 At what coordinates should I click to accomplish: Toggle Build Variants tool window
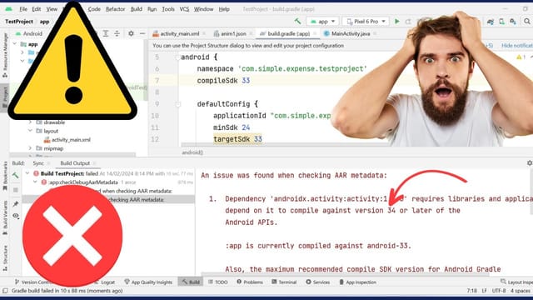5,217
